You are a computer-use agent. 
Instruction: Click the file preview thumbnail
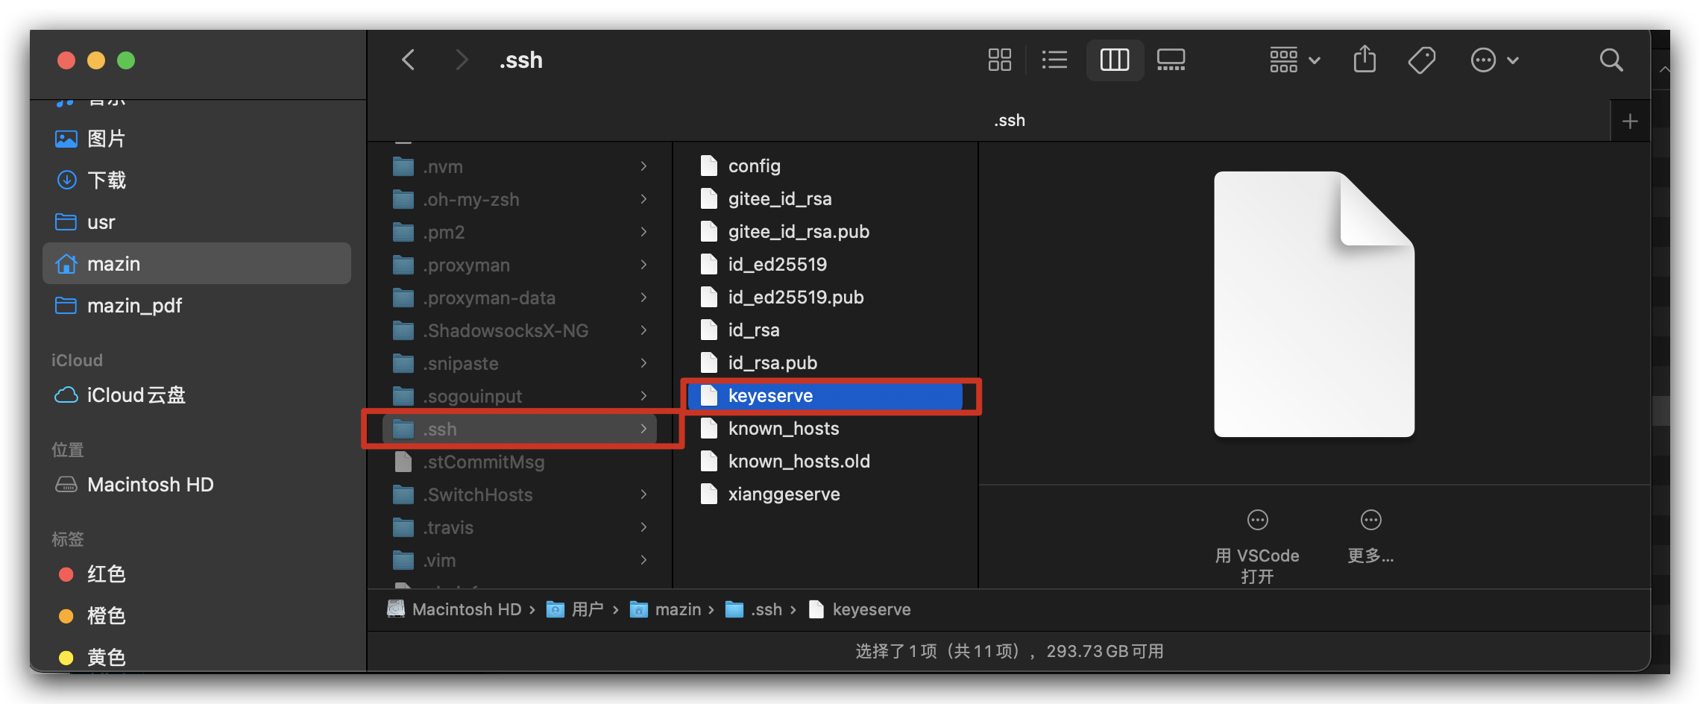coord(1314,304)
